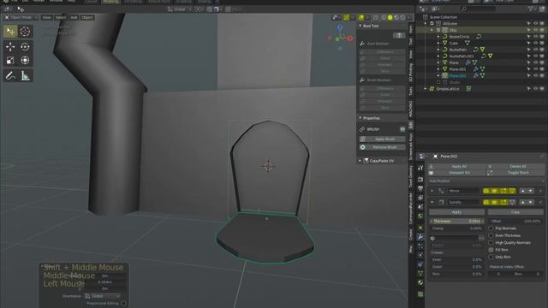
Task: Switch to the Item sidebar tab
Action: [x=411, y=29]
